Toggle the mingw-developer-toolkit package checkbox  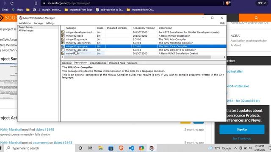pyautogui.click(x=63, y=32)
